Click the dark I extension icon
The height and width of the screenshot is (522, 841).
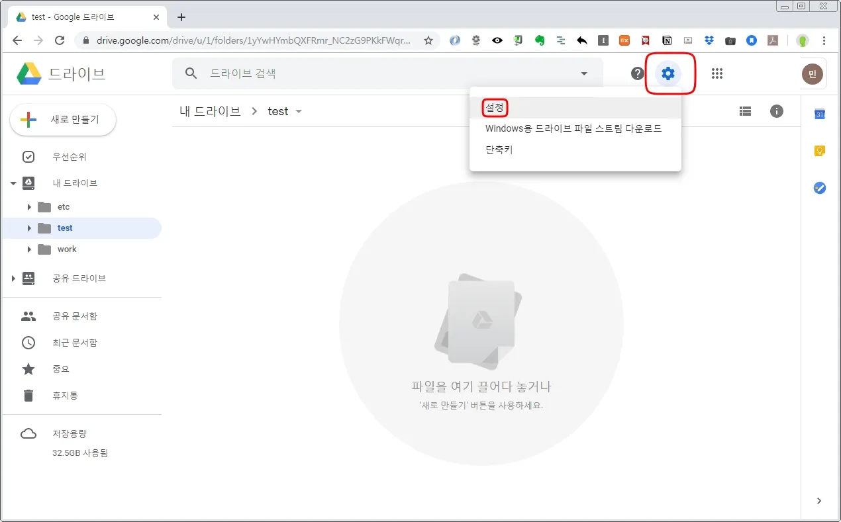point(603,40)
